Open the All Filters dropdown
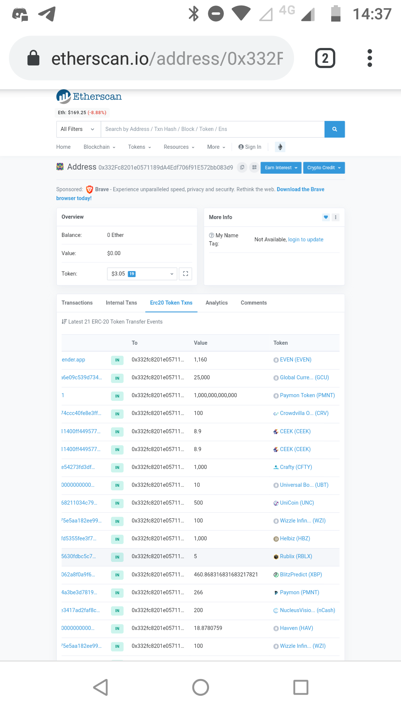The height and width of the screenshot is (714, 401). point(78,129)
